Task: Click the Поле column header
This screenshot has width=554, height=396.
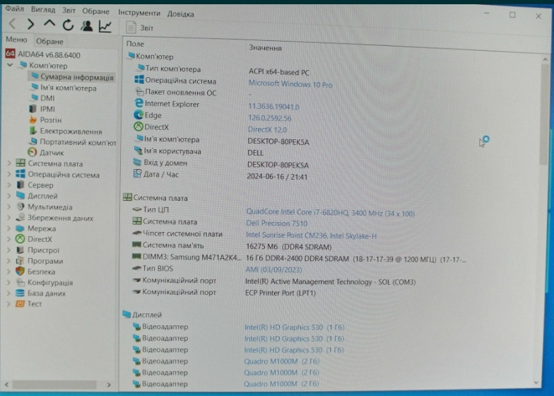Action: click(135, 44)
